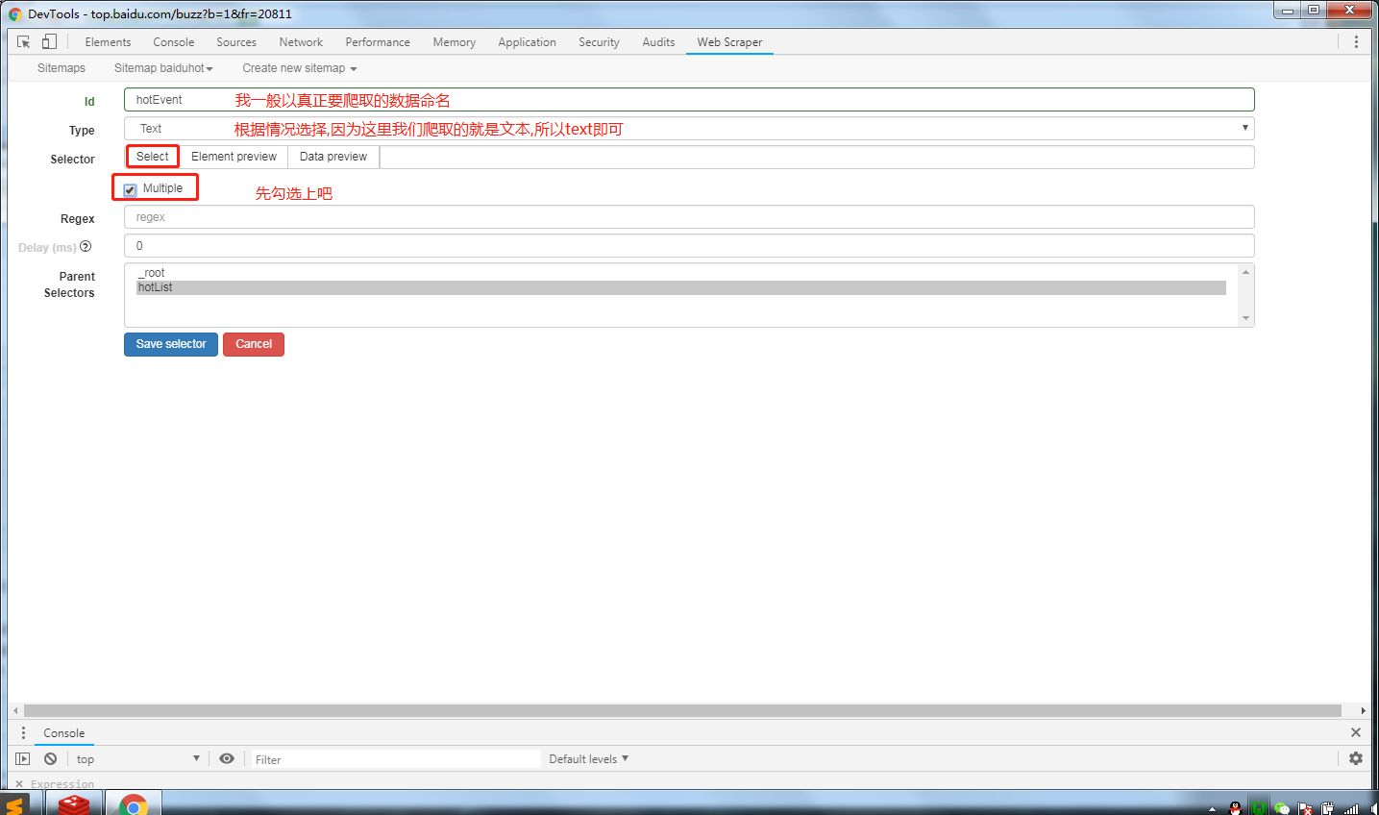Image resolution: width=1379 pixels, height=815 pixels.
Task: Open the Audits tab
Action: [658, 42]
